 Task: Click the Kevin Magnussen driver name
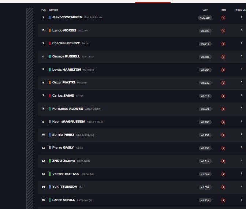(x=68, y=122)
